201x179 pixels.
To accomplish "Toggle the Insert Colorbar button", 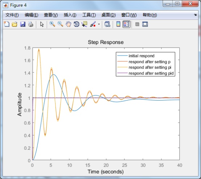I will click(x=118, y=24).
